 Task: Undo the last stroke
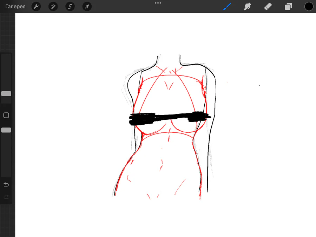coord(6,184)
